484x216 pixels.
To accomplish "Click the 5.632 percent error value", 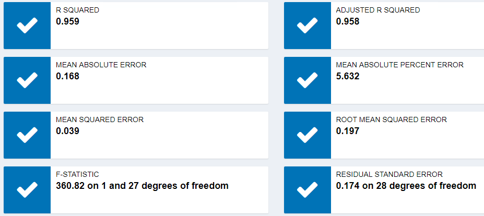I will tap(348, 77).
